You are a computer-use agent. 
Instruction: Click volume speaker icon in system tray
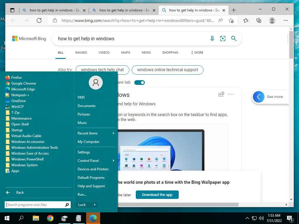coord(261,218)
